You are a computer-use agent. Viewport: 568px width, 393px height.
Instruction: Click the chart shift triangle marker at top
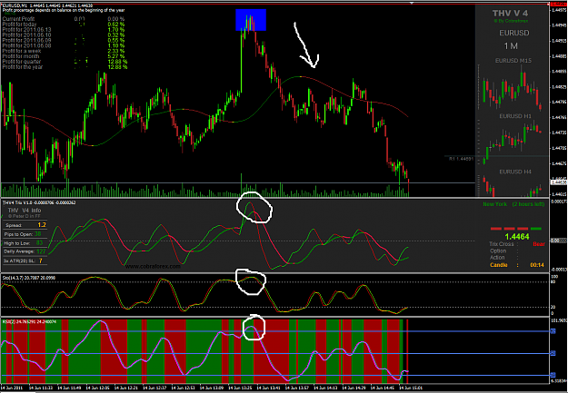coord(412,3)
